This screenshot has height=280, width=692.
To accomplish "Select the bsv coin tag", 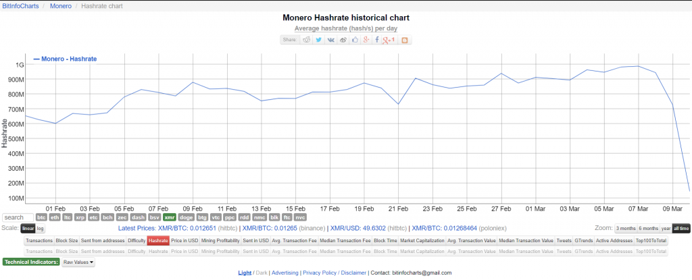I will (x=154, y=217).
